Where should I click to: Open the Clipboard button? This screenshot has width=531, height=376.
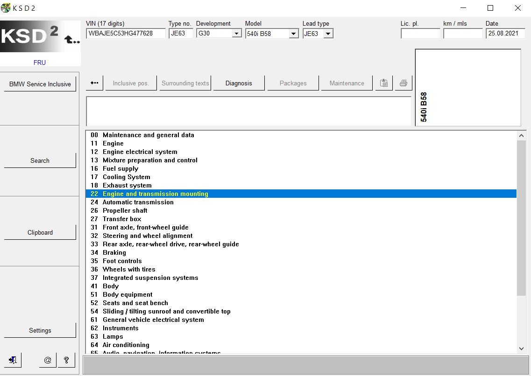tap(40, 232)
